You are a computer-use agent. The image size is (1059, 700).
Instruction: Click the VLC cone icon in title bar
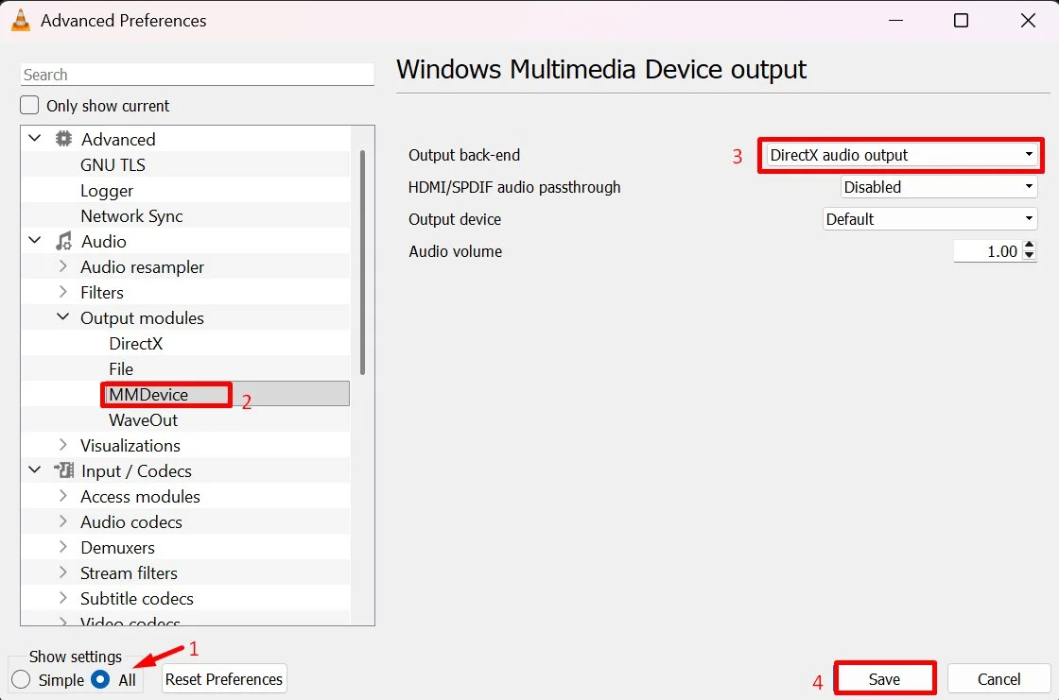coord(21,20)
